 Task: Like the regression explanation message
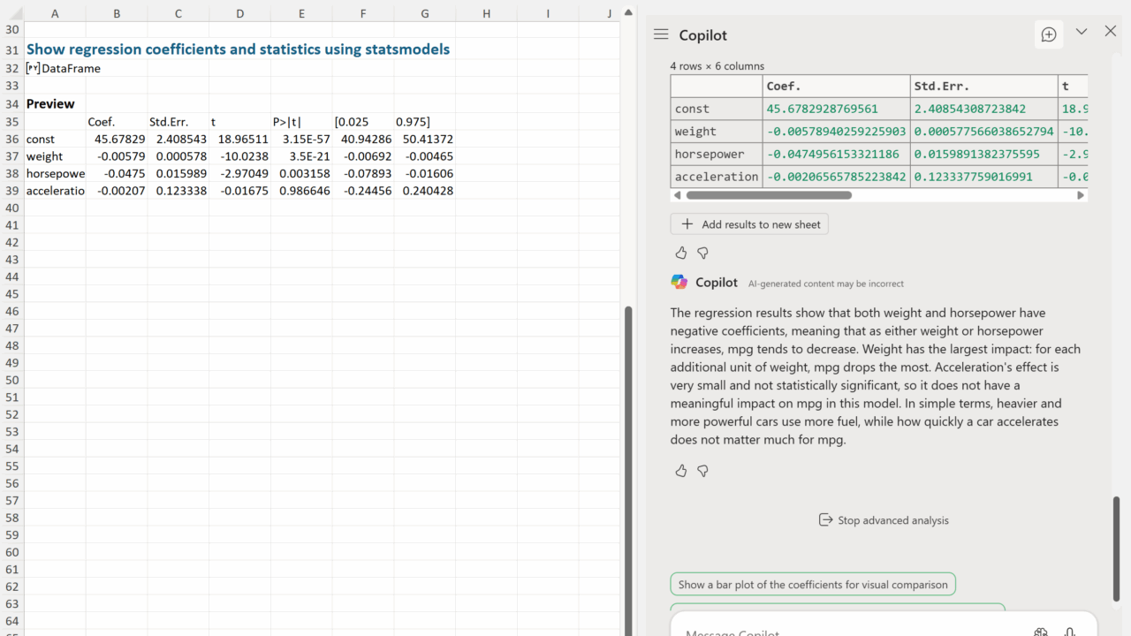coord(681,471)
